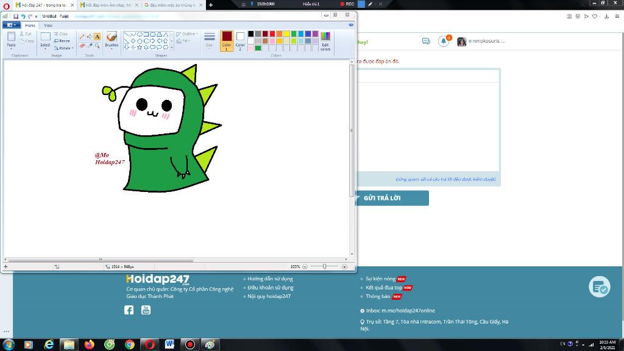Open the Sự kiện nóng link
This screenshot has width=624, height=351.
click(380, 278)
